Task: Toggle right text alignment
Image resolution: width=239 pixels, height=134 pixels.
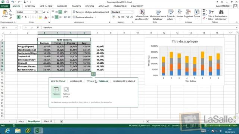Action: (x=60, y=17)
